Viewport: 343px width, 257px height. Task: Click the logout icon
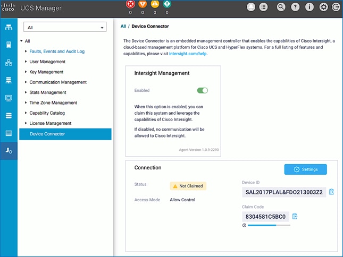[336, 7]
